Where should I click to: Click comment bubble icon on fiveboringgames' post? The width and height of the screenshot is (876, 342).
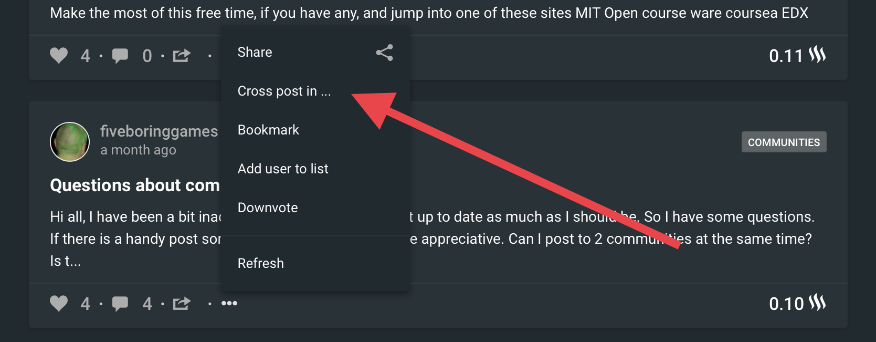click(120, 303)
